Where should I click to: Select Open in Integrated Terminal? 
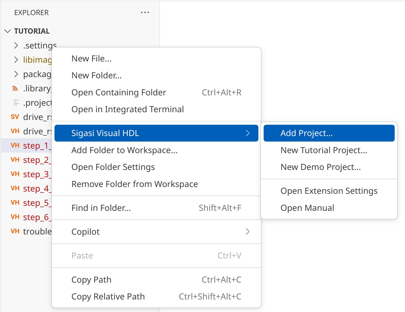(x=128, y=109)
